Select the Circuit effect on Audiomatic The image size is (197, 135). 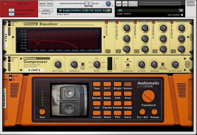97,113
